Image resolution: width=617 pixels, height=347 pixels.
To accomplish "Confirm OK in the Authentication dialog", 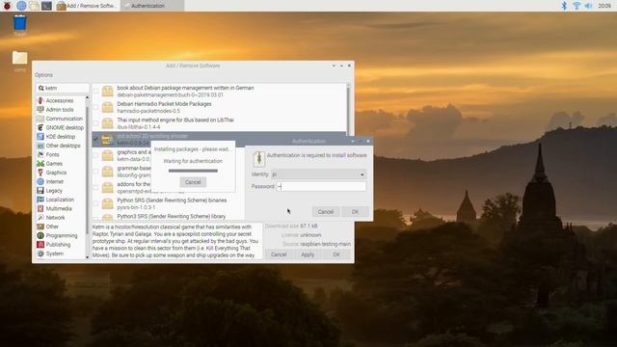I will [x=356, y=212].
